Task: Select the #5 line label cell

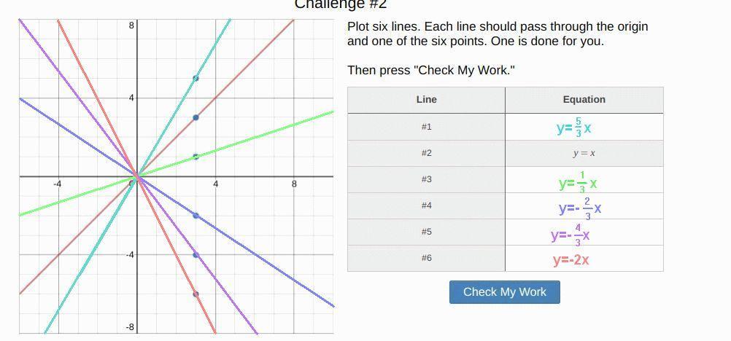Action: click(426, 232)
